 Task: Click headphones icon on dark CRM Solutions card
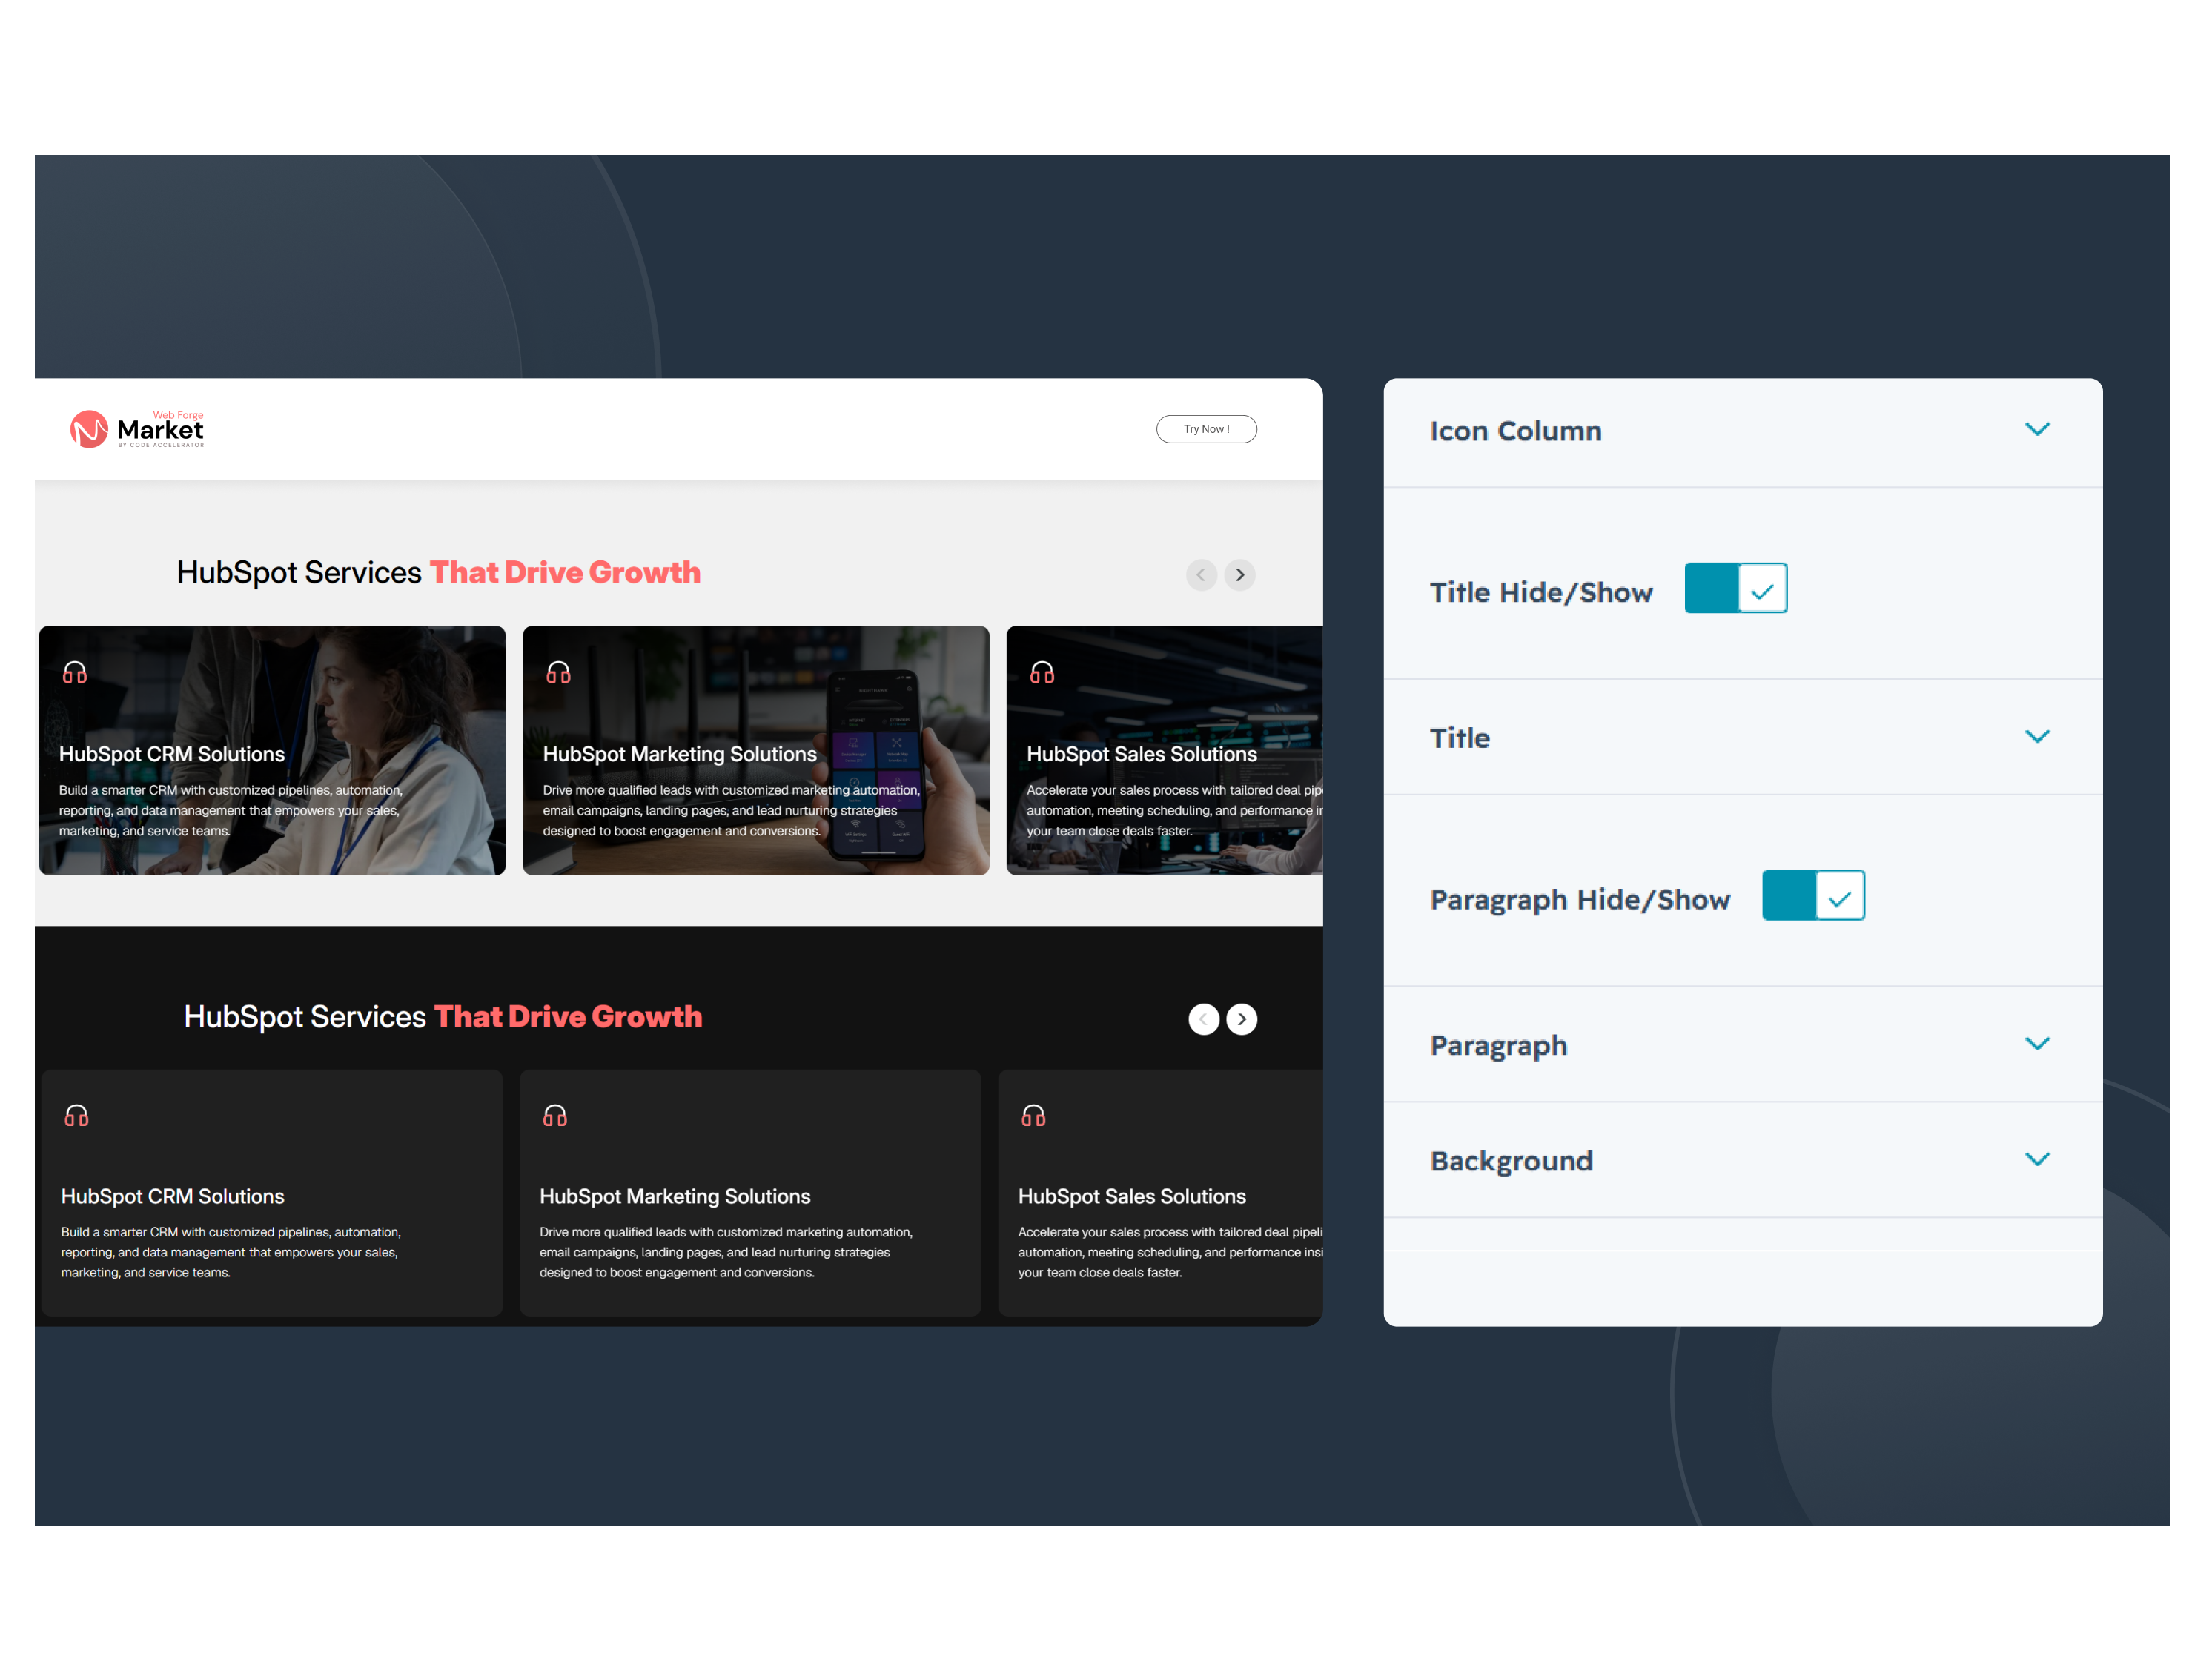tap(77, 1115)
